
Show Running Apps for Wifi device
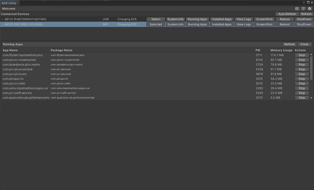coord(197,24)
